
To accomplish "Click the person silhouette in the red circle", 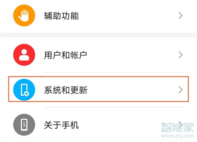I will coord(24,55).
